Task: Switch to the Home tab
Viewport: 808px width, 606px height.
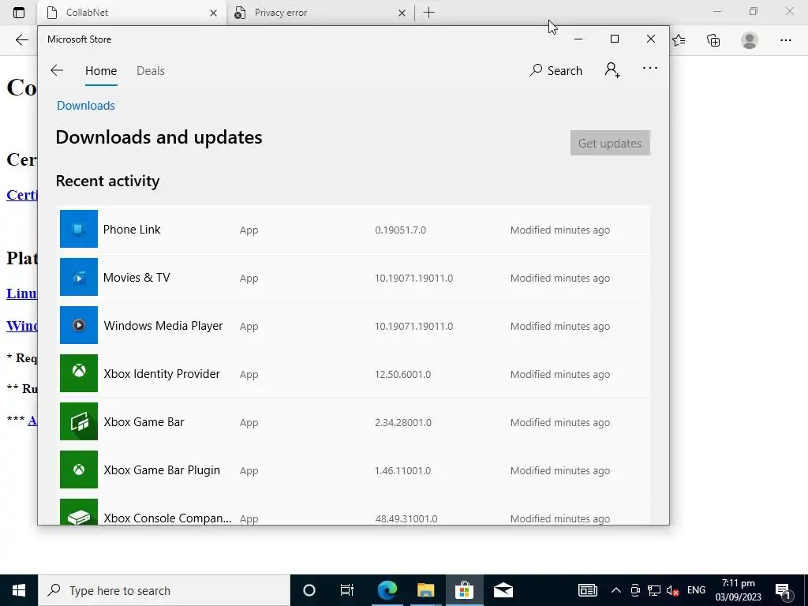Action: click(101, 71)
